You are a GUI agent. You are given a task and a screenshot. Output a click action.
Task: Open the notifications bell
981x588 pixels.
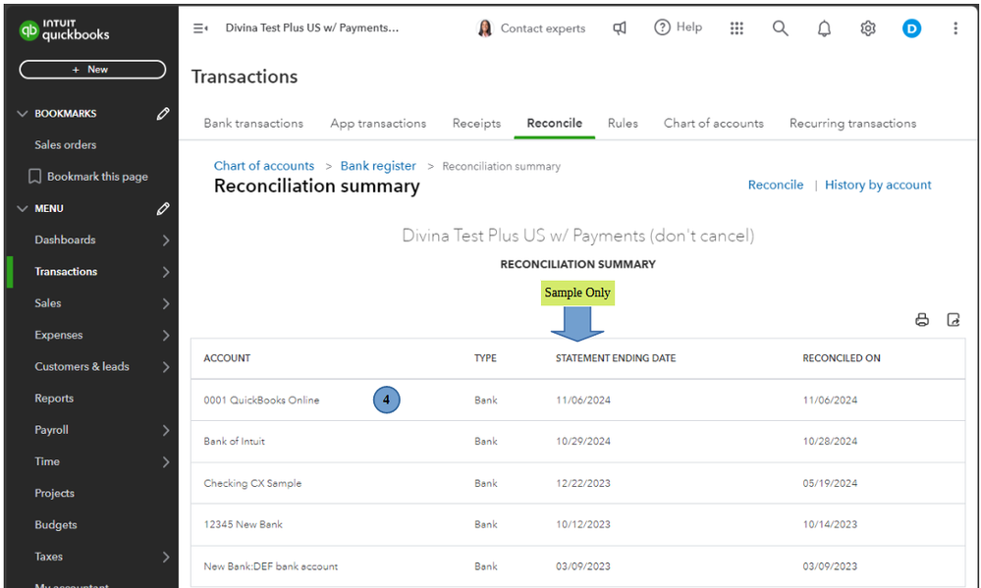[824, 28]
